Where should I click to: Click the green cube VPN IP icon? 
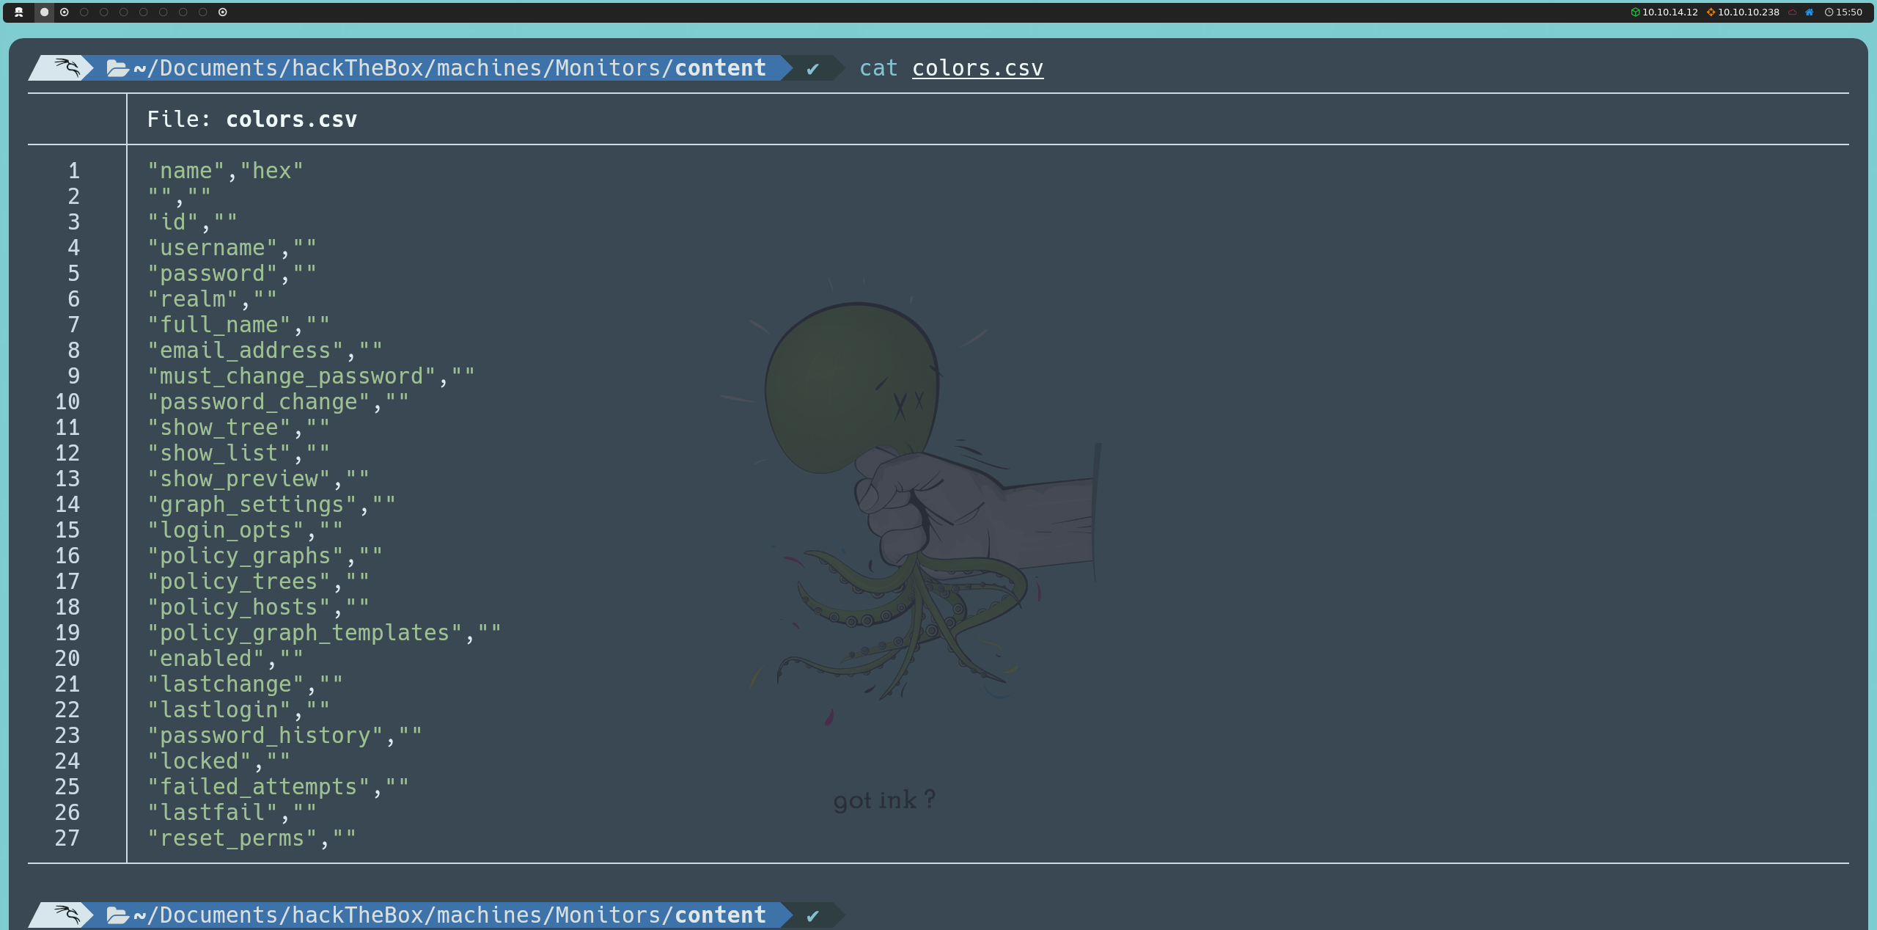click(1635, 12)
